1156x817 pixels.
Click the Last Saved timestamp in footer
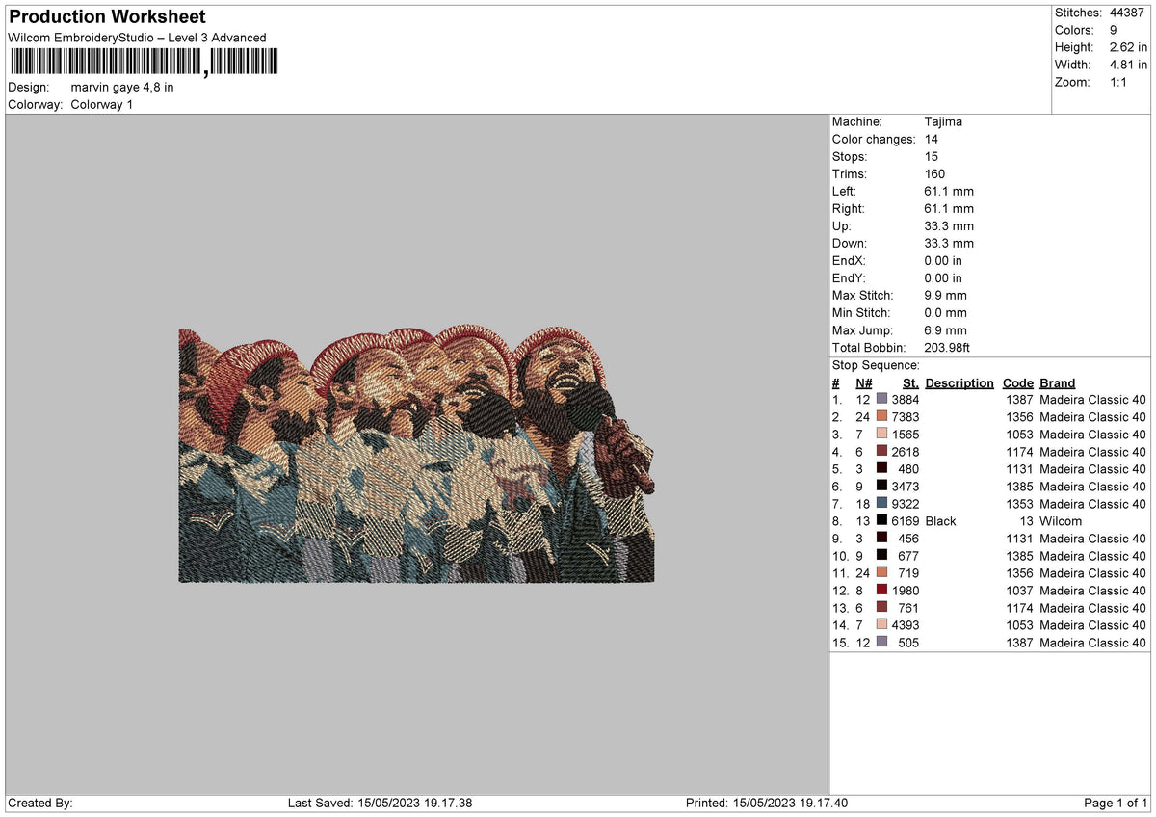380,803
